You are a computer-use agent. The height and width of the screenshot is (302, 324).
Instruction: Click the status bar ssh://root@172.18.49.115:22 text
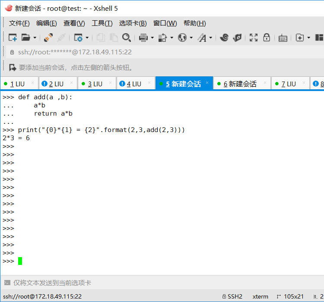pyautogui.click(x=42, y=297)
